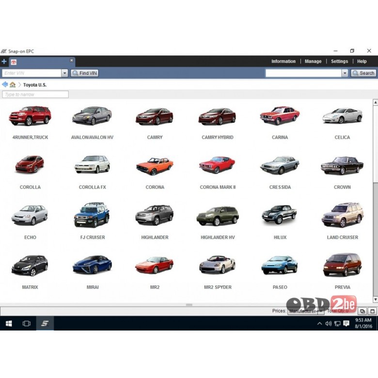The width and height of the screenshot is (378, 378).
Task: Click the MIRAI label text
Action: click(x=93, y=287)
